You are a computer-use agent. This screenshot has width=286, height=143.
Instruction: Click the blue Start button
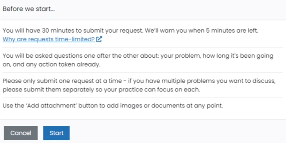56,133
